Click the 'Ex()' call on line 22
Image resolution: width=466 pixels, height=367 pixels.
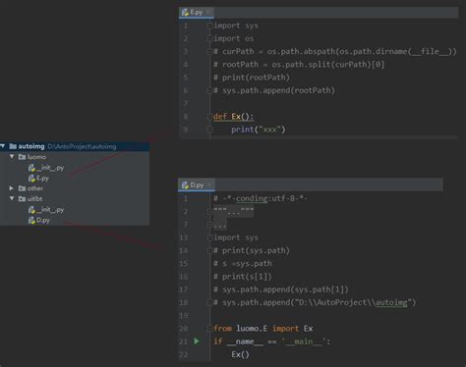coord(240,354)
